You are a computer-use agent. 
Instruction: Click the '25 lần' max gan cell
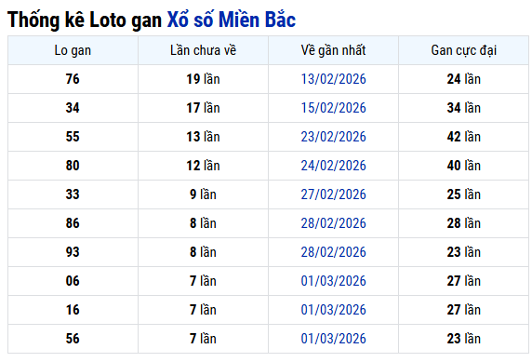464,194
